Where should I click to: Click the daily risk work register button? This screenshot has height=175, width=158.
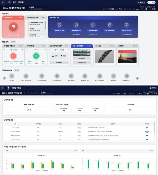110,31
